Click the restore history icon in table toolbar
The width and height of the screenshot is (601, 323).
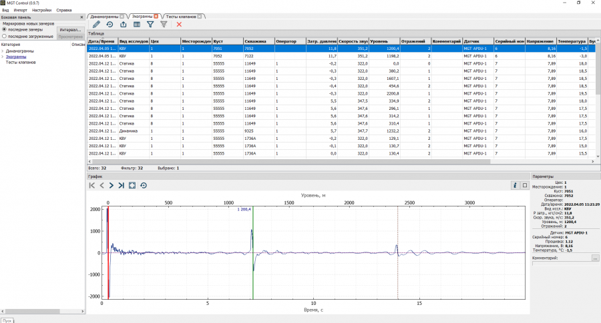(110, 25)
